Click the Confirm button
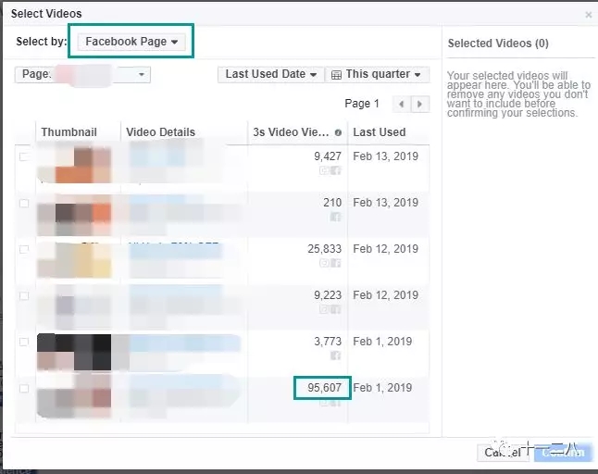This screenshot has width=598, height=474. [564, 453]
